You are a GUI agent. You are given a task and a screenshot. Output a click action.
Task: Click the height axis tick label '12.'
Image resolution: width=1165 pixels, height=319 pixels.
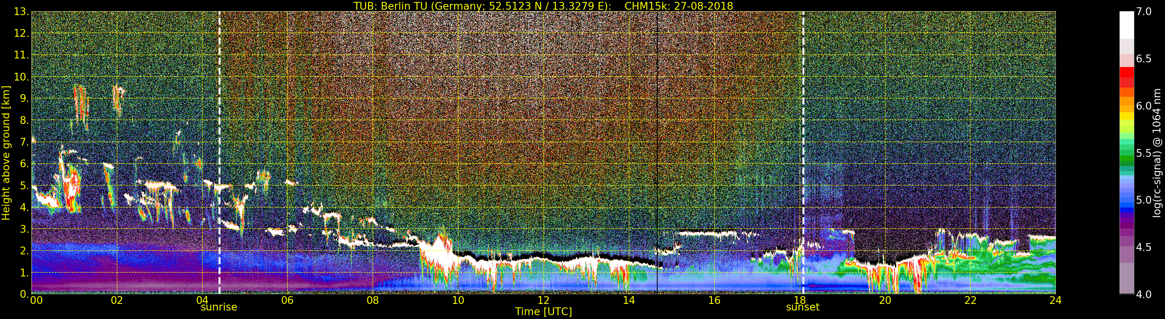click(x=21, y=33)
